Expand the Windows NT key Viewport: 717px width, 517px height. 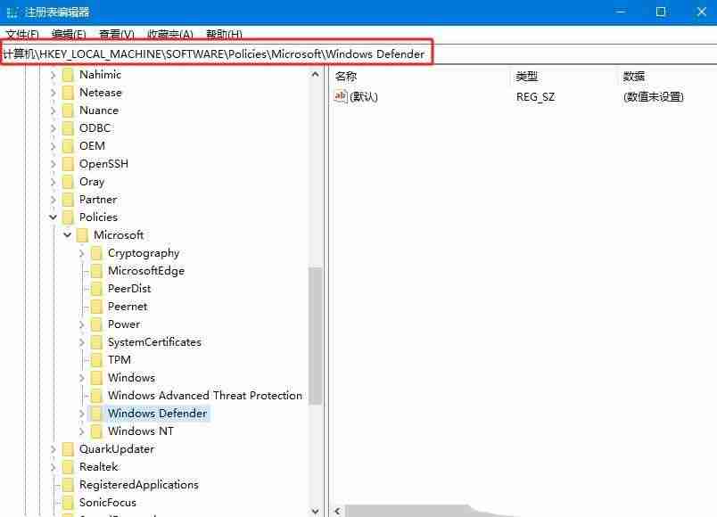(81, 431)
